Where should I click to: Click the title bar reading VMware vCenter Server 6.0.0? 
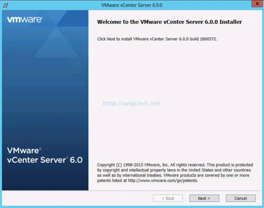pyautogui.click(x=132, y=5)
